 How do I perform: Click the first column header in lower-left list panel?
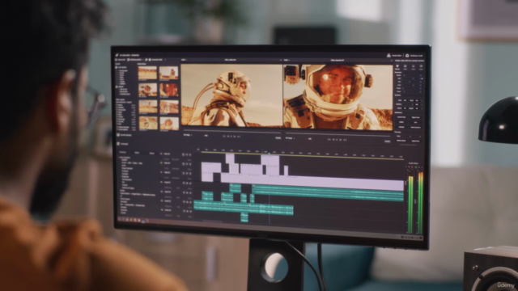point(122,153)
